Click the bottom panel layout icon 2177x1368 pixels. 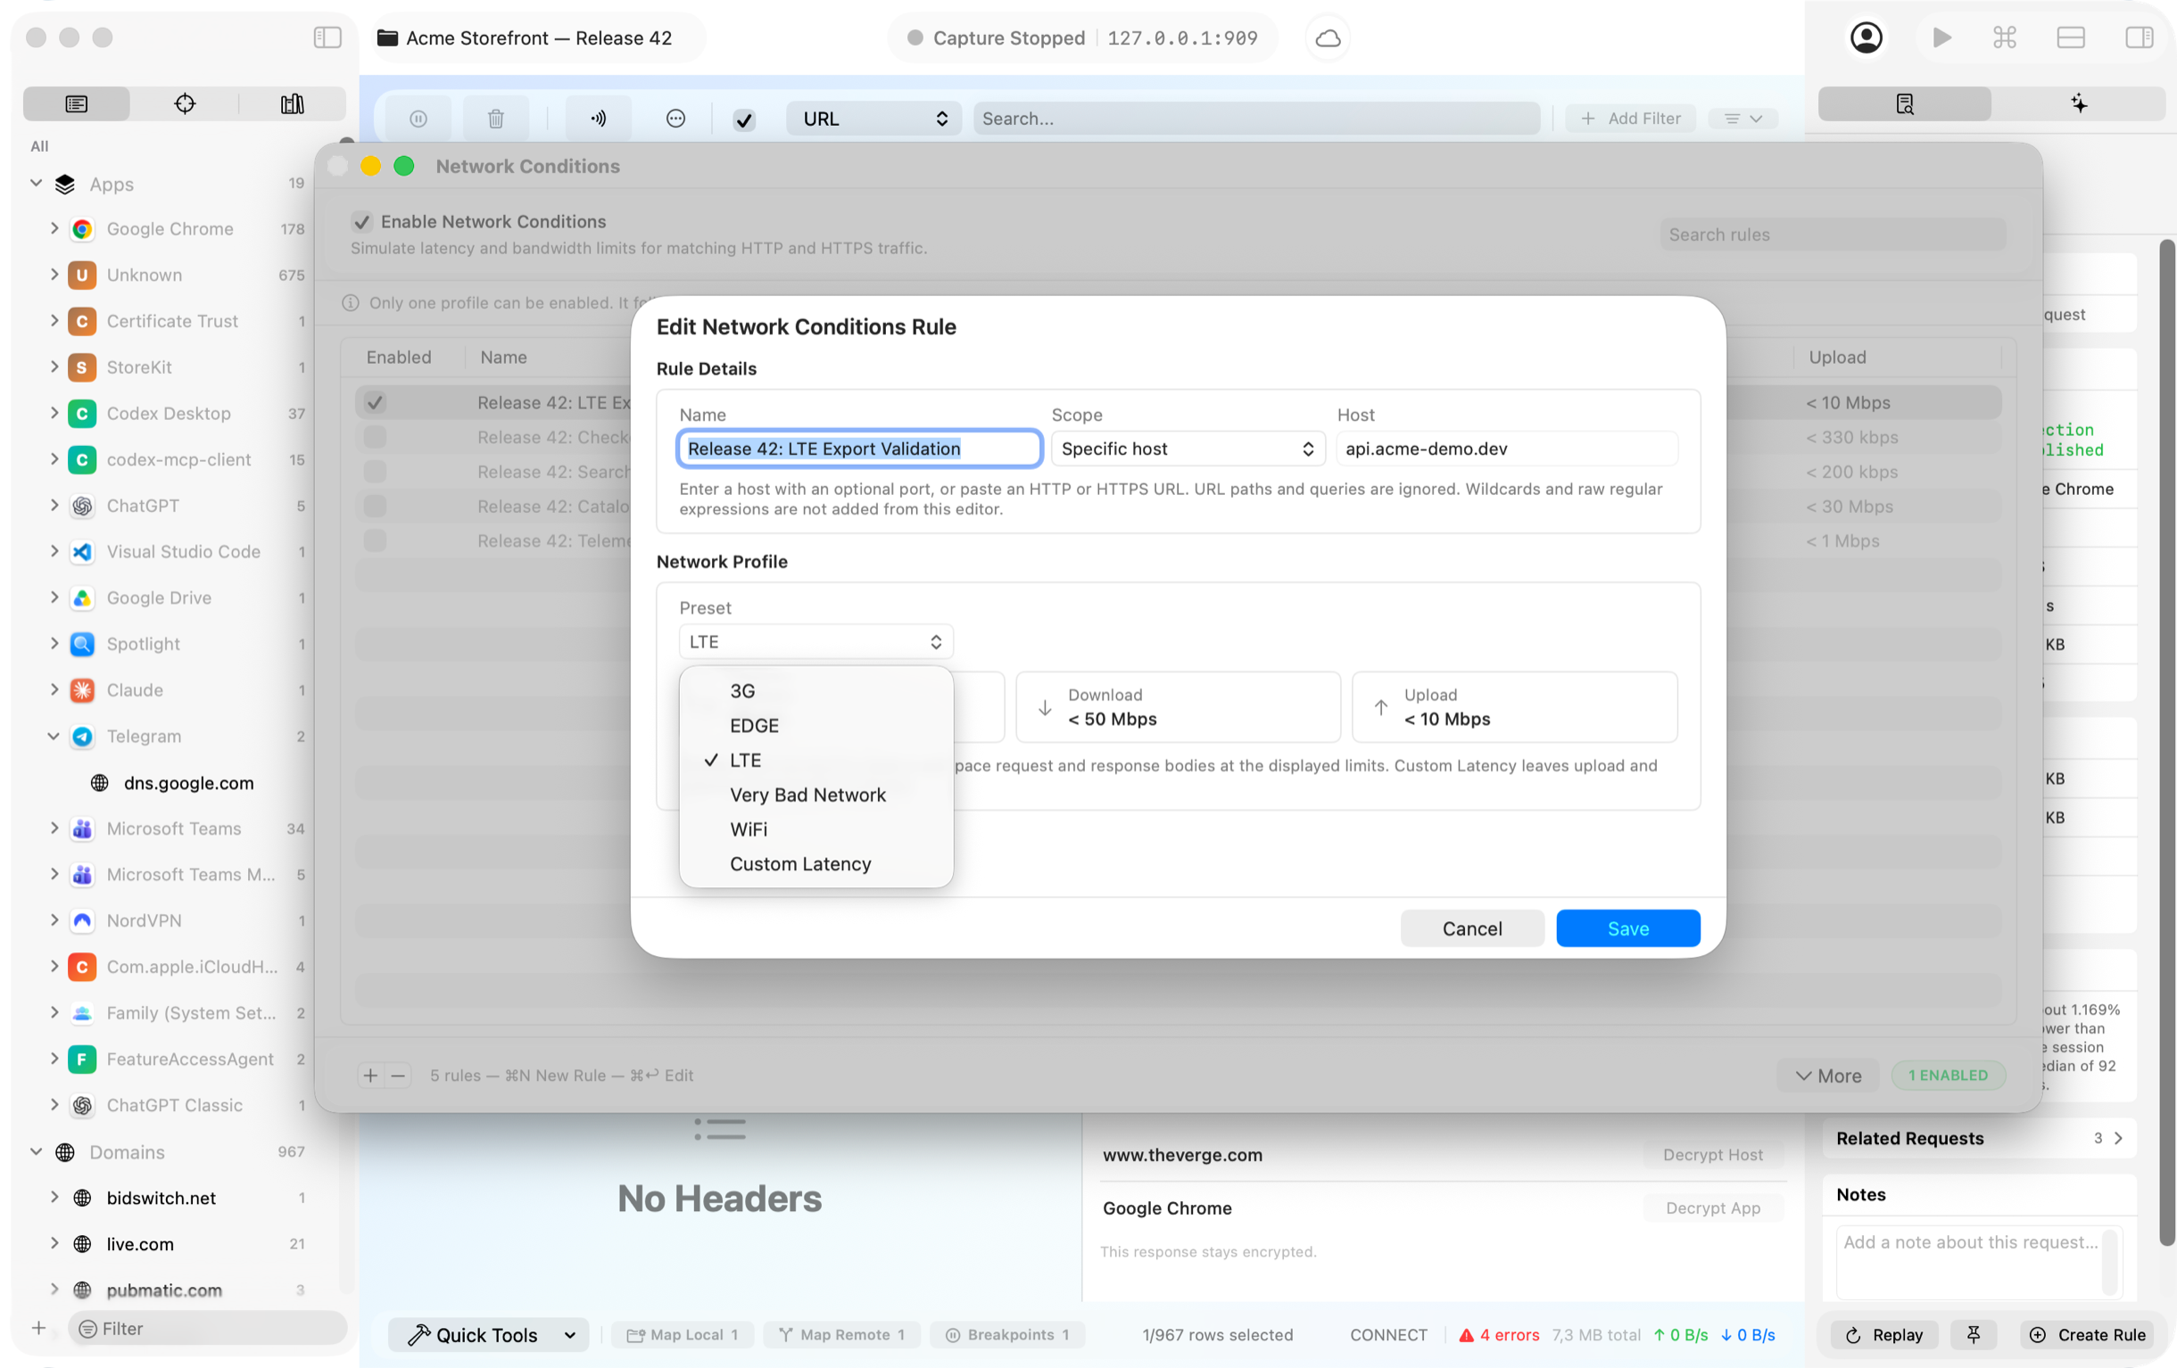(x=2070, y=37)
